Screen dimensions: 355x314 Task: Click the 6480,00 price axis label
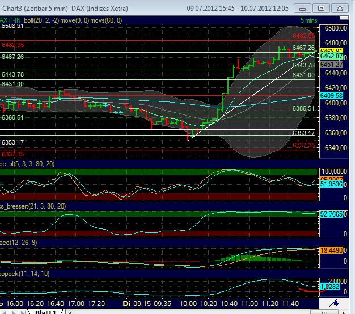click(336, 43)
